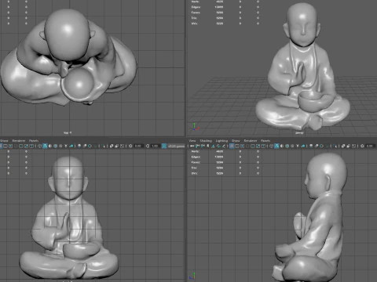Toggle Motion Blur in side view panel
The height and width of the screenshot is (282, 377).
[x=316, y=146]
